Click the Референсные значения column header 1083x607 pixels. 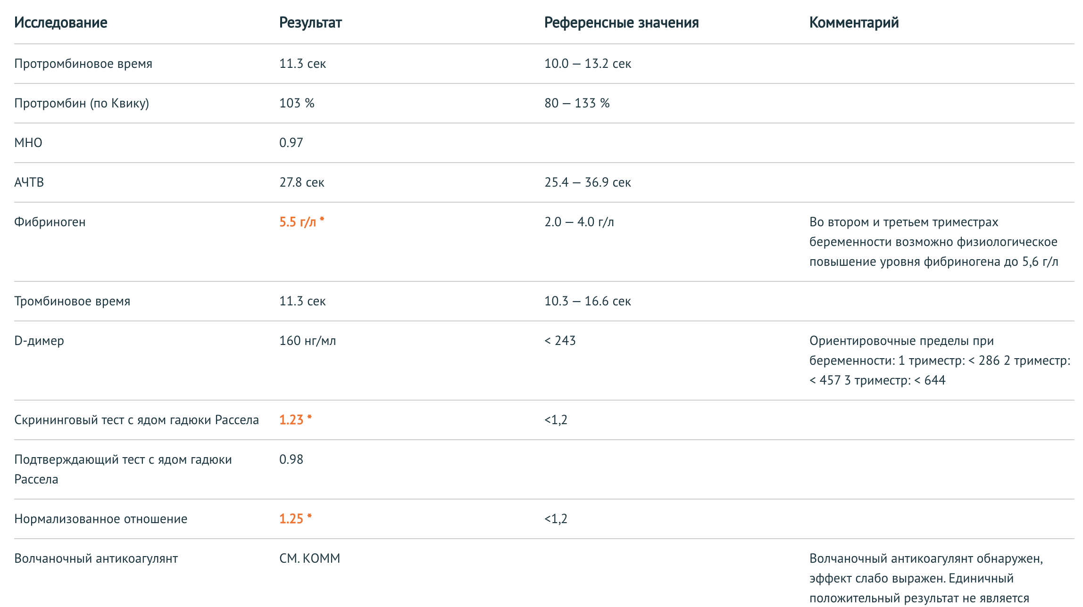tap(621, 23)
